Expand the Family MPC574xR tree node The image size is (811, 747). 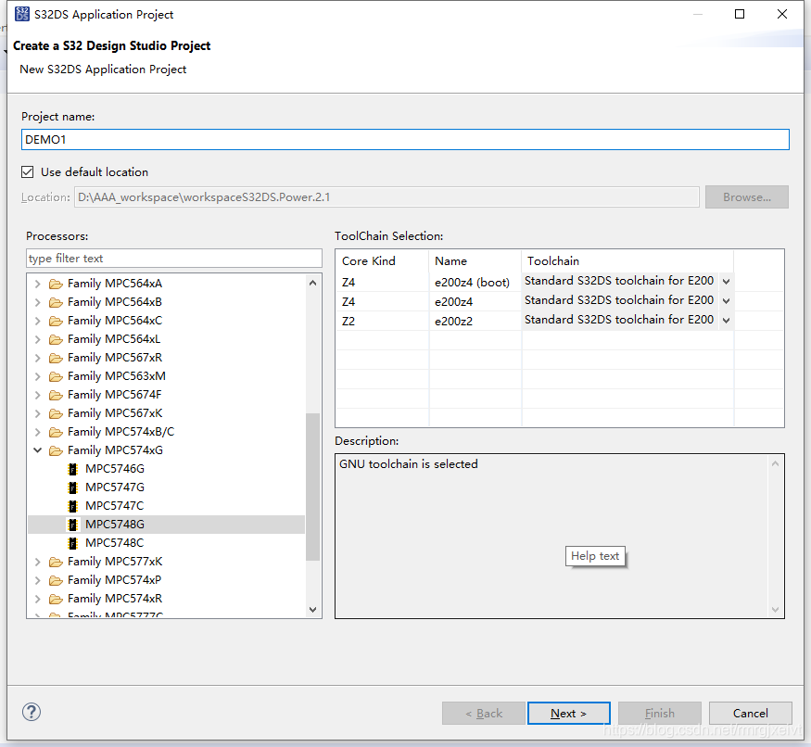(37, 599)
